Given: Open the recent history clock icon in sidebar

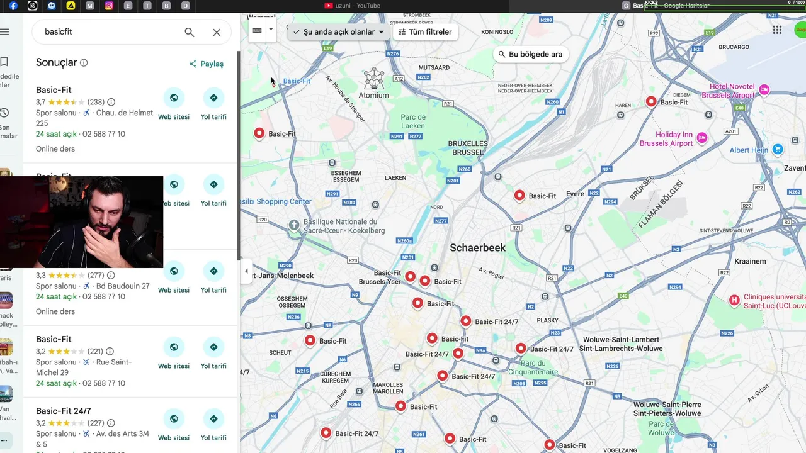Looking at the screenshot, I should 4,113.
